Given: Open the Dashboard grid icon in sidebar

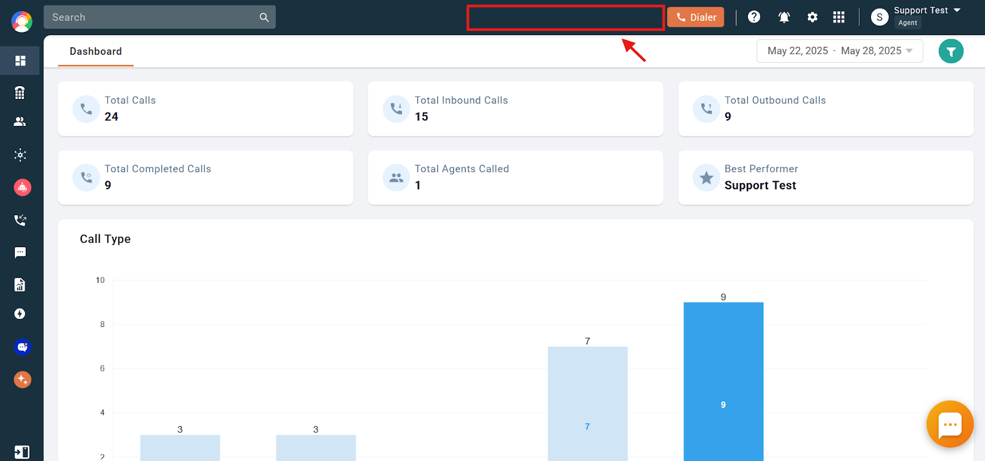Looking at the screenshot, I should (x=20, y=61).
